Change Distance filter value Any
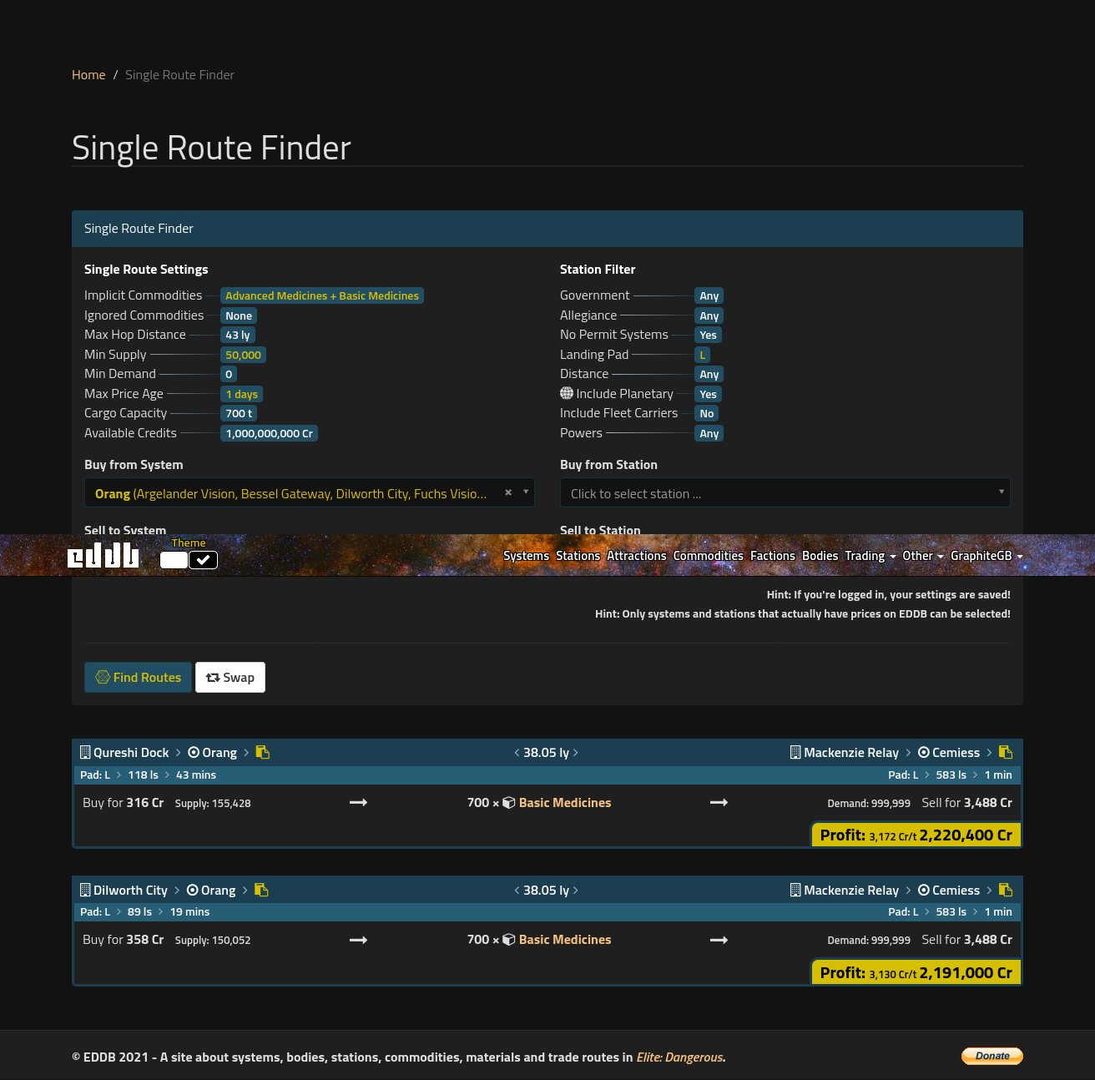 click(709, 374)
